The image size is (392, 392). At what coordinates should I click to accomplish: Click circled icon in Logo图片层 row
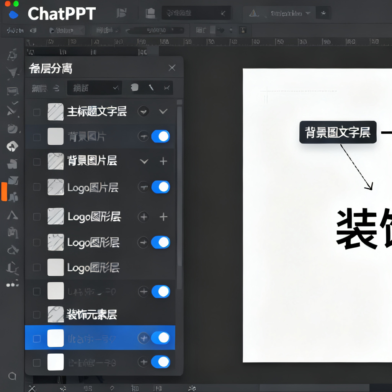pyautogui.click(x=143, y=187)
